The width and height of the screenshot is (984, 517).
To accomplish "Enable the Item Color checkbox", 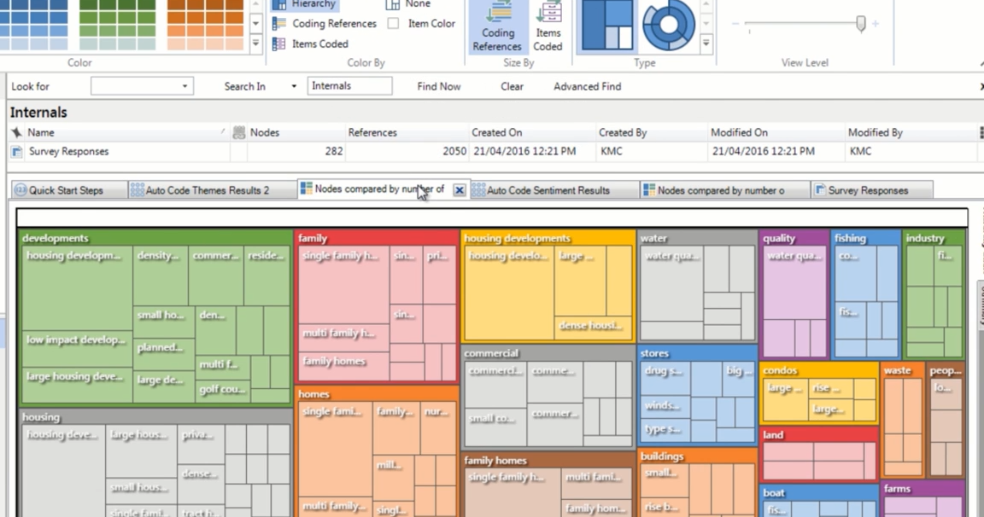I will click(394, 24).
